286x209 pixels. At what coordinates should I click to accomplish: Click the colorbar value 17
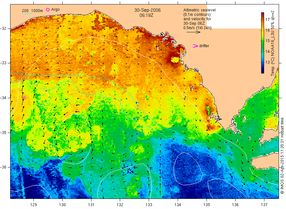pos(267,19)
